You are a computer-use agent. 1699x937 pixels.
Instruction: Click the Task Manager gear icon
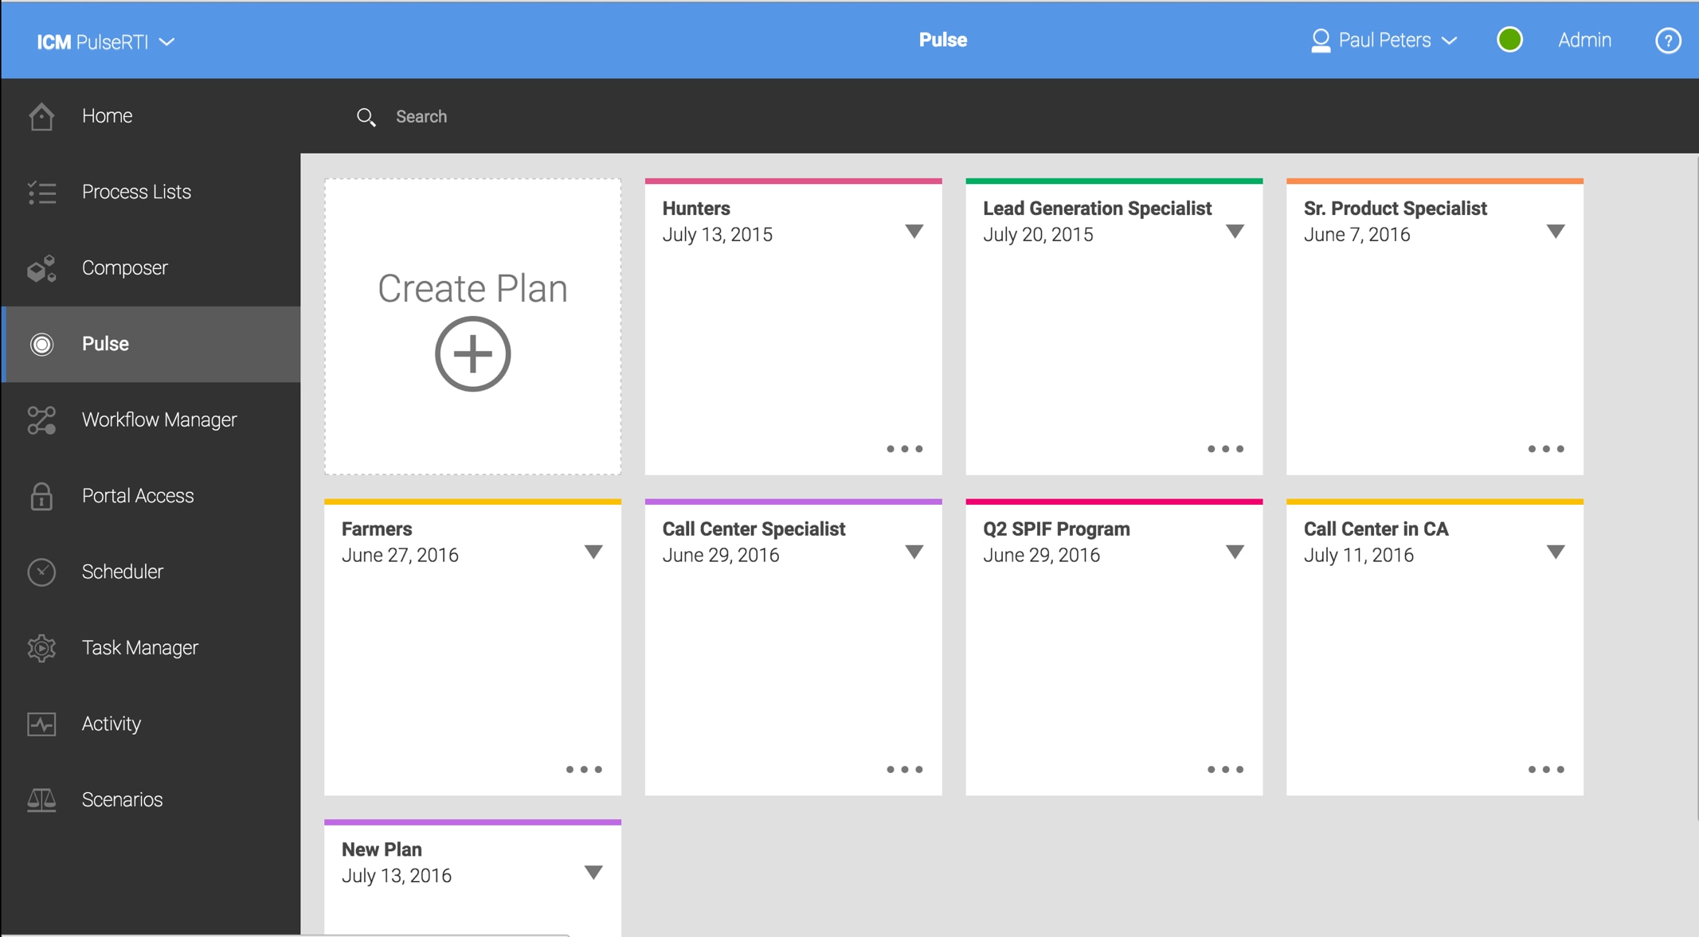(x=41, y=648)
